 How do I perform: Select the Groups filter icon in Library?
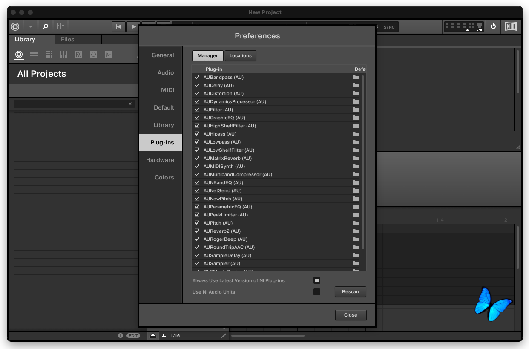point(34,55)
